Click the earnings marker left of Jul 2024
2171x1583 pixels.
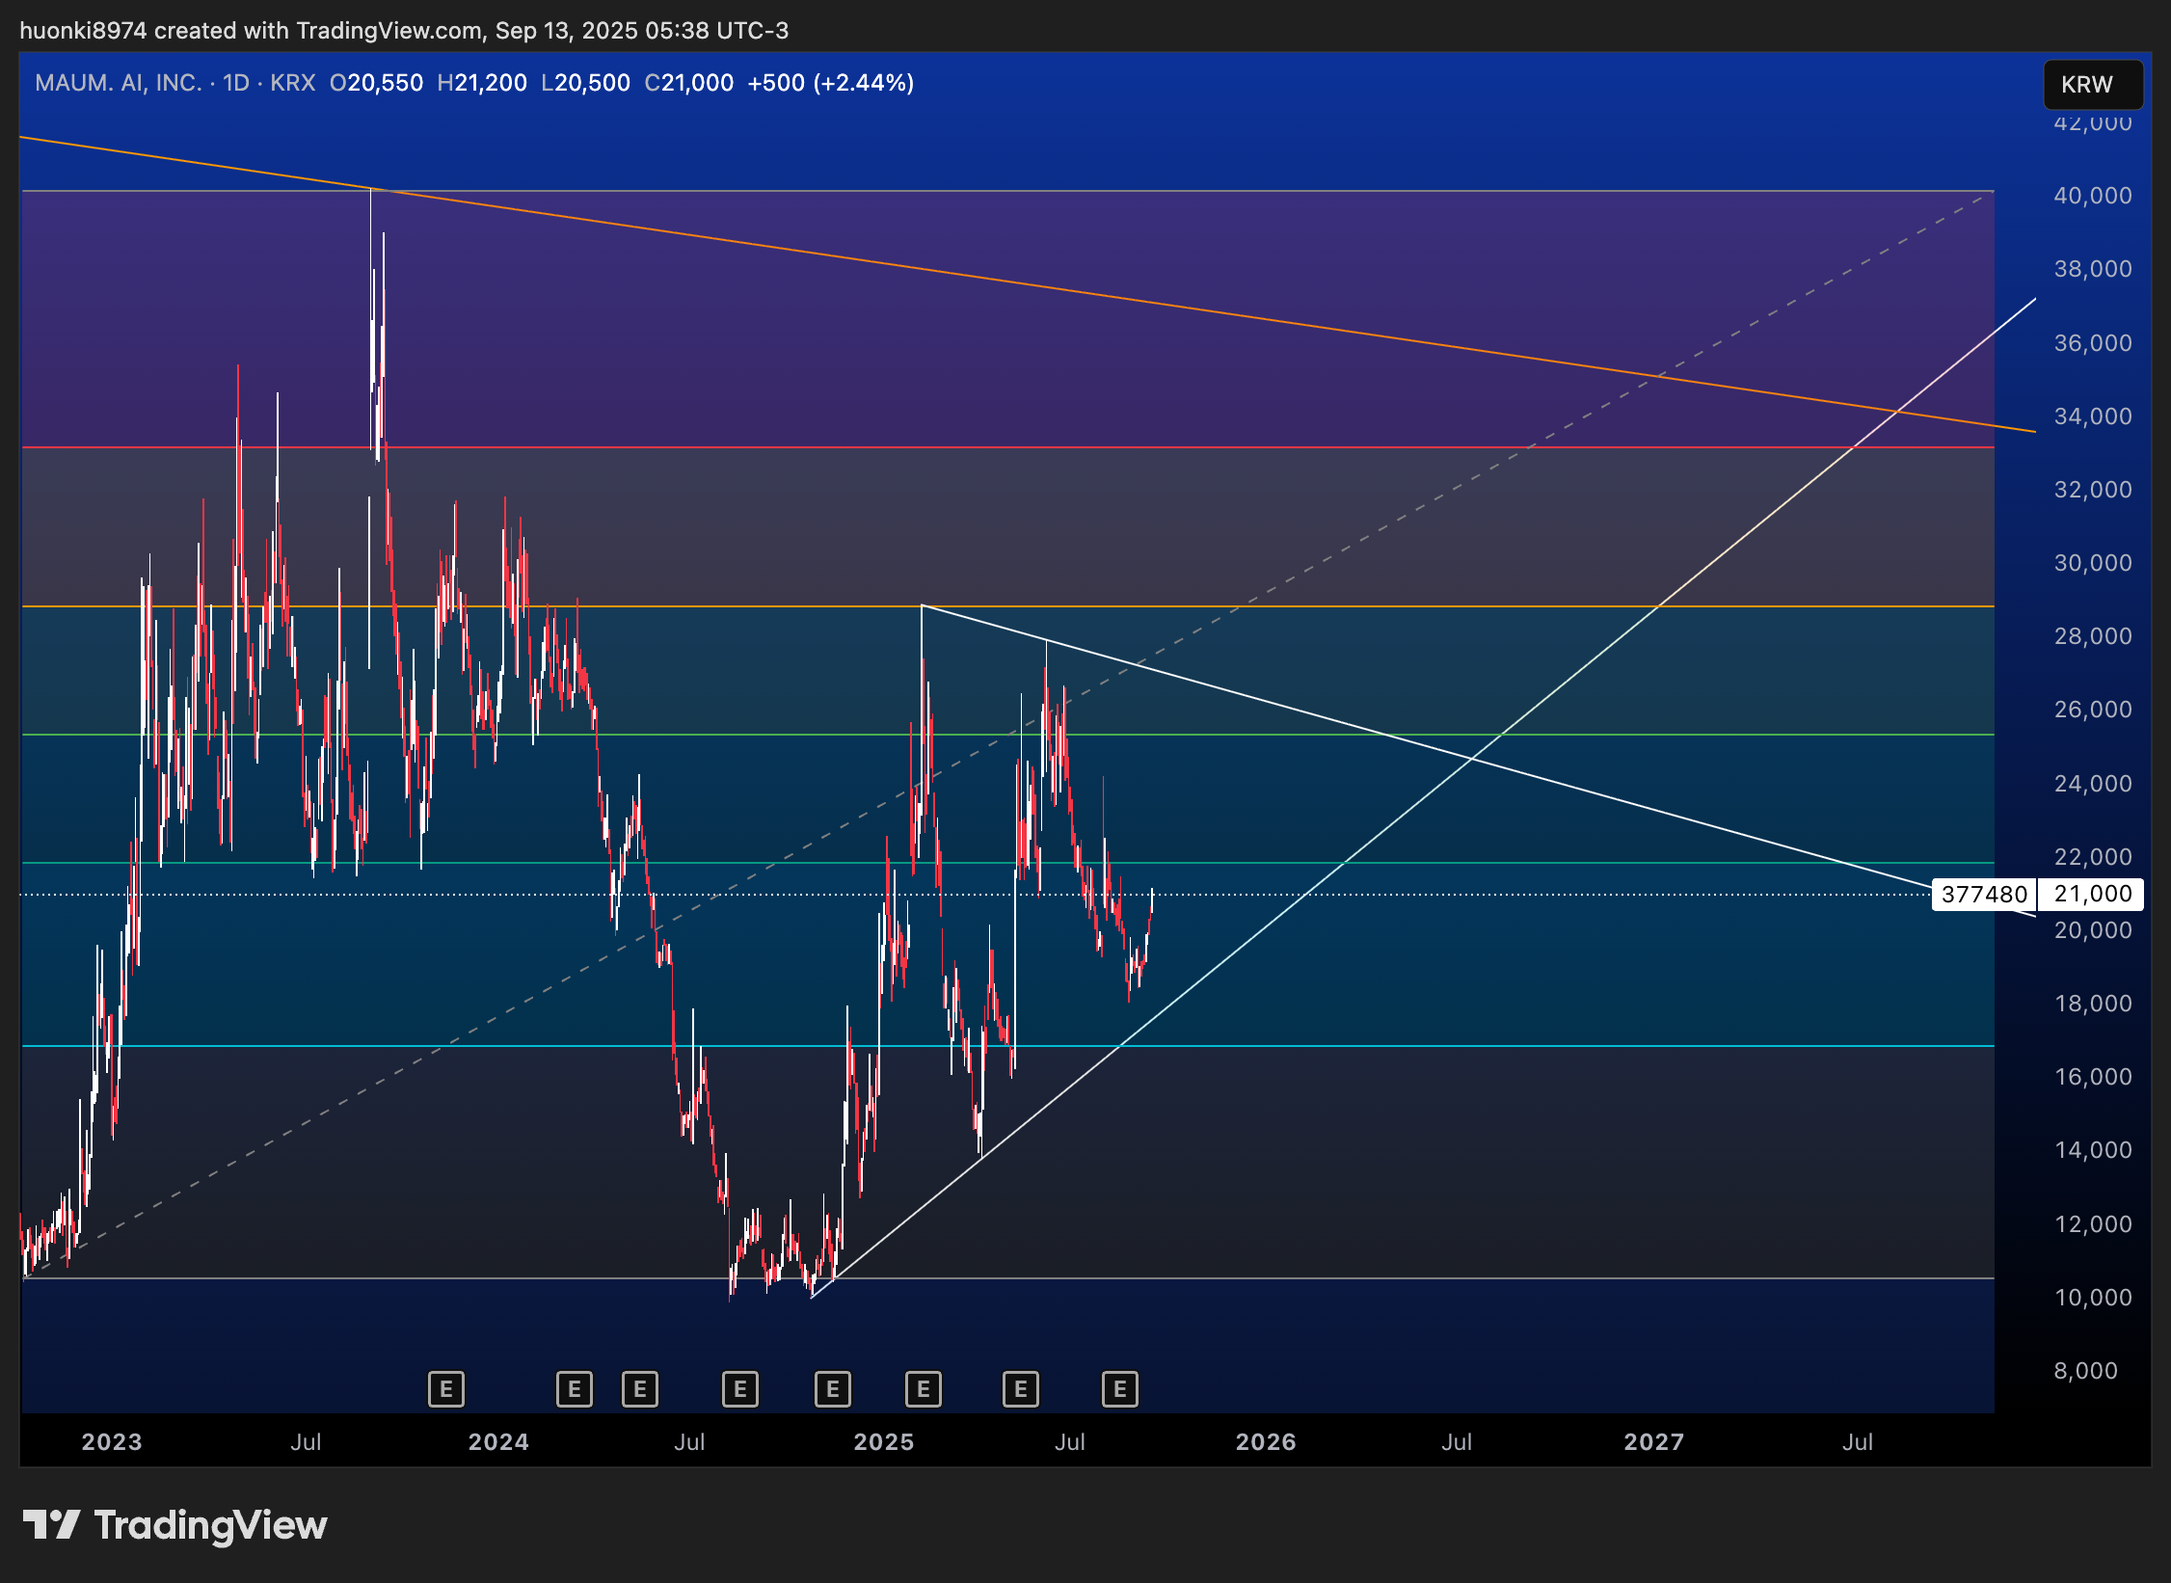tap(640, 1389)
